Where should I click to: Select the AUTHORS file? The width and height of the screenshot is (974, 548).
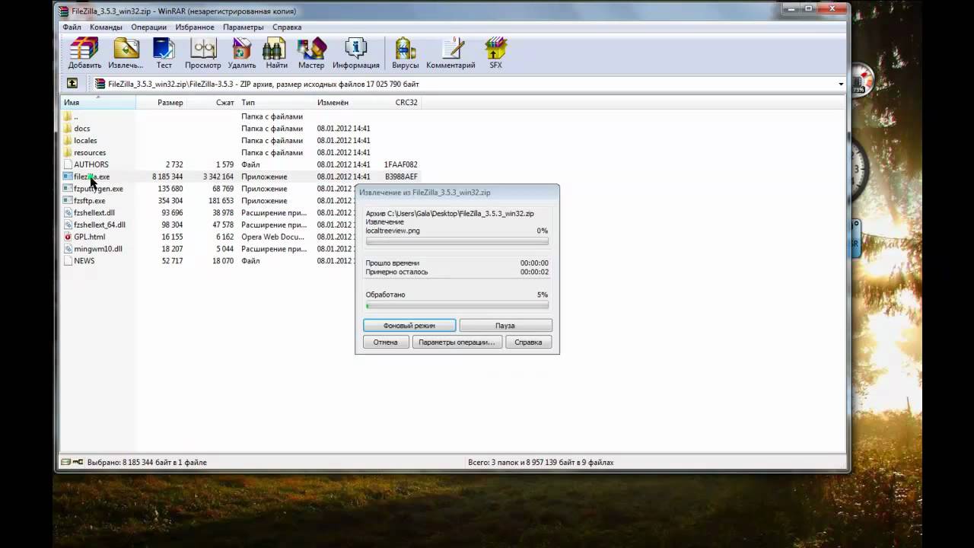(91, 164)
